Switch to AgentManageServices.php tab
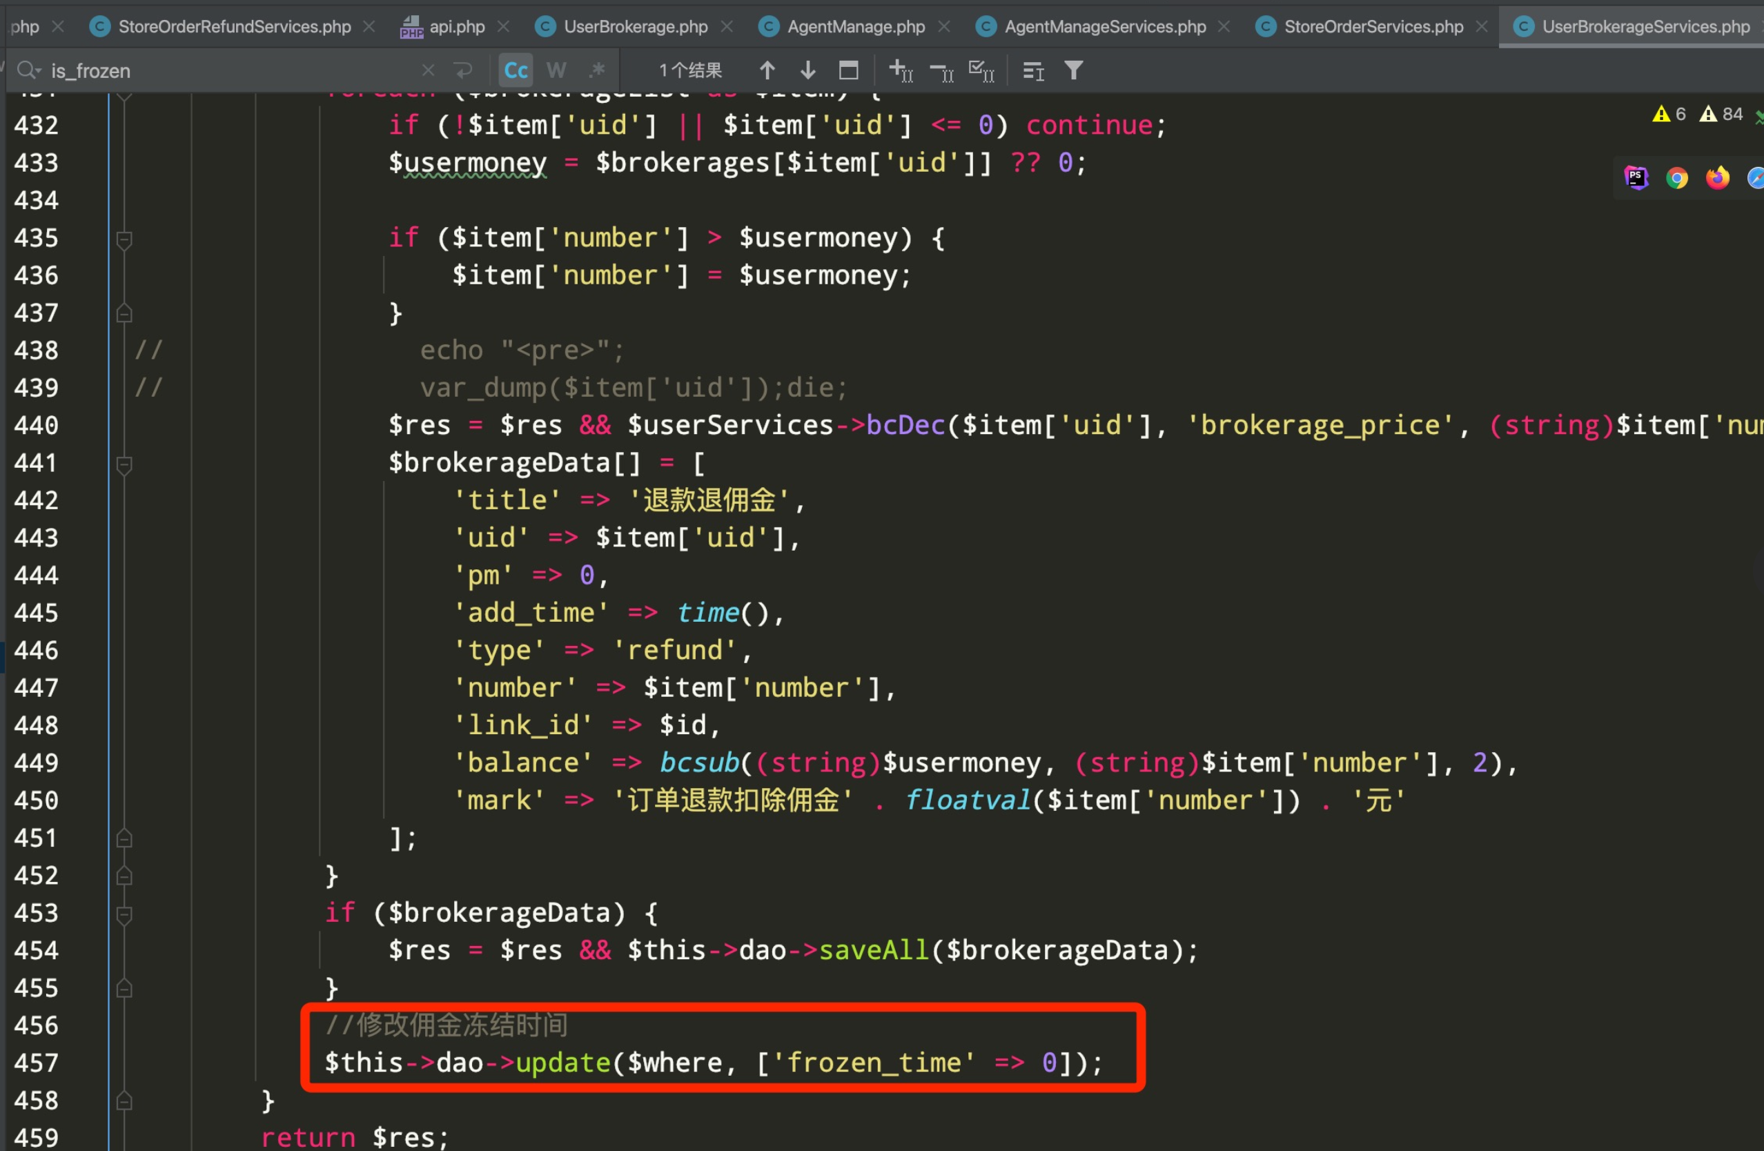The image size is (1764, 1151). (x=1105, y=27)
